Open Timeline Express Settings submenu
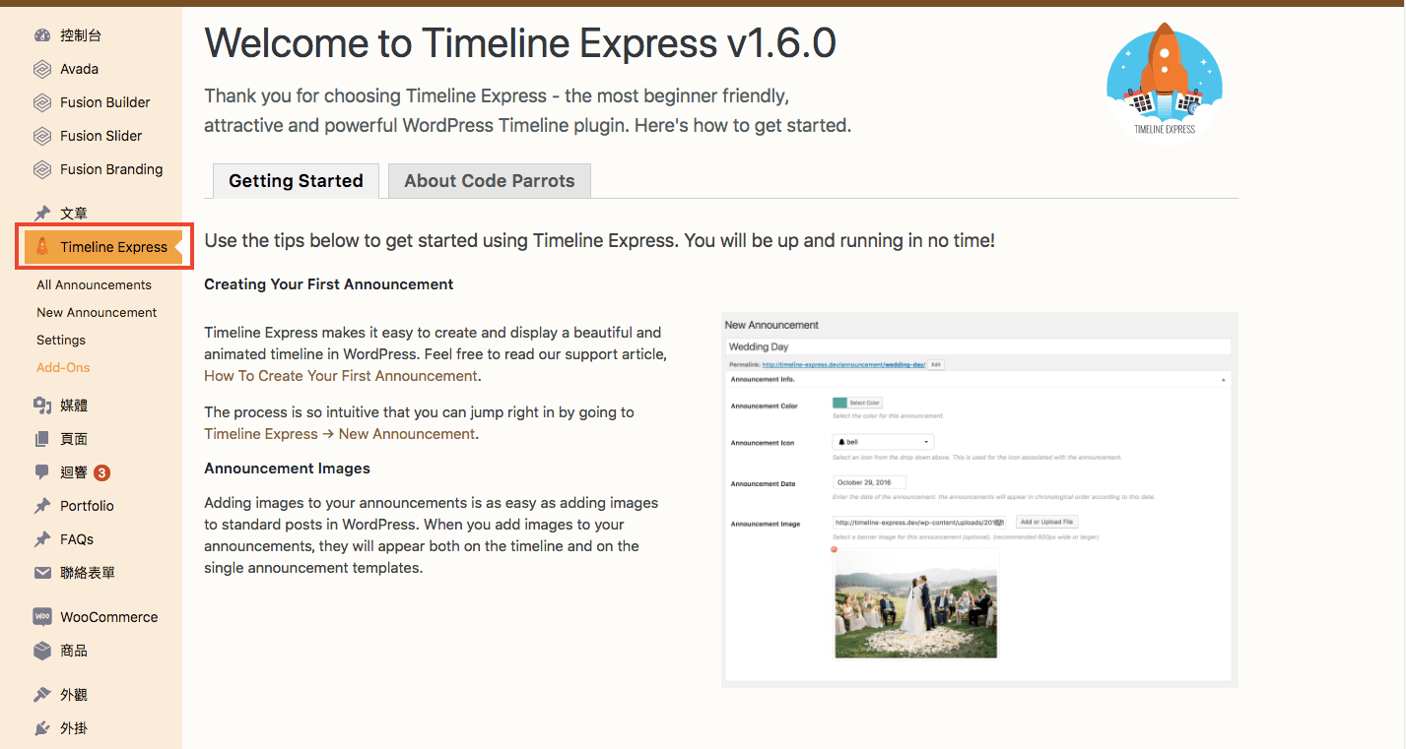Viewport: 1406px width, 749px height. (x=61, y=340)
